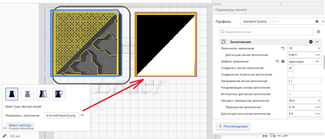Select the Normal model mesh type icon
This screenshot has width=325, height=139.
[x=12, y=94]
